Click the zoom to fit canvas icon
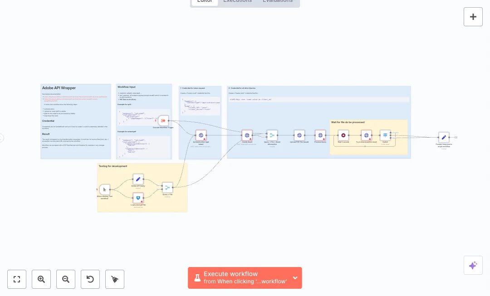 pyautogui.click(x=17, y=279)
